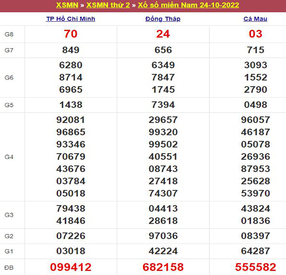Select G6 number 6965

point(71,89)
